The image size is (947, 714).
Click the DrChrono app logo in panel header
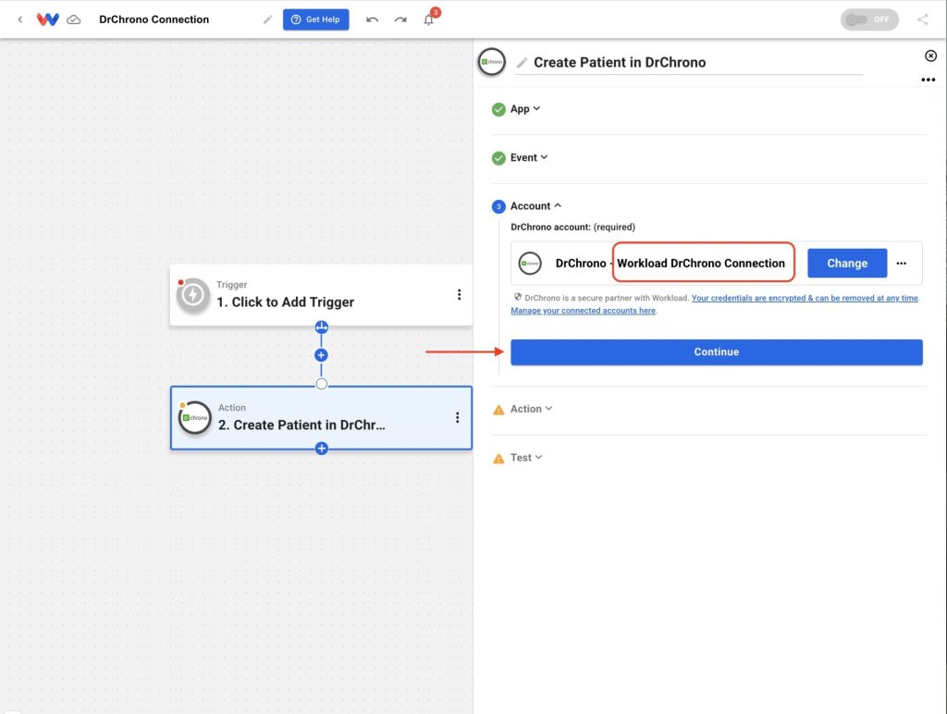(492, 62)
